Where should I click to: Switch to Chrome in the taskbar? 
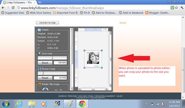tap(82, 104)
